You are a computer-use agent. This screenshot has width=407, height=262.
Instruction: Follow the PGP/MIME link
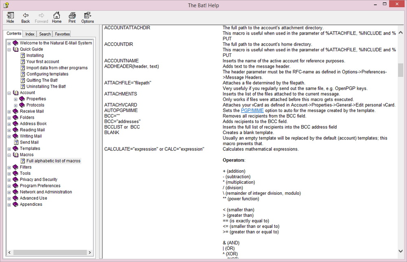252,110
